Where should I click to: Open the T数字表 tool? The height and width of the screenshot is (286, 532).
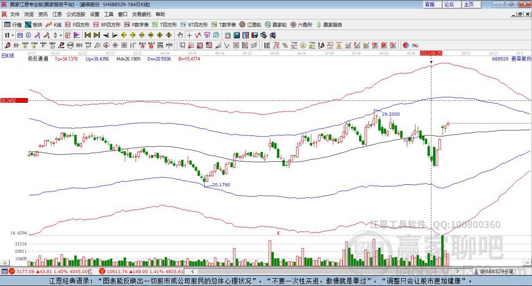(x=223, y=25)
